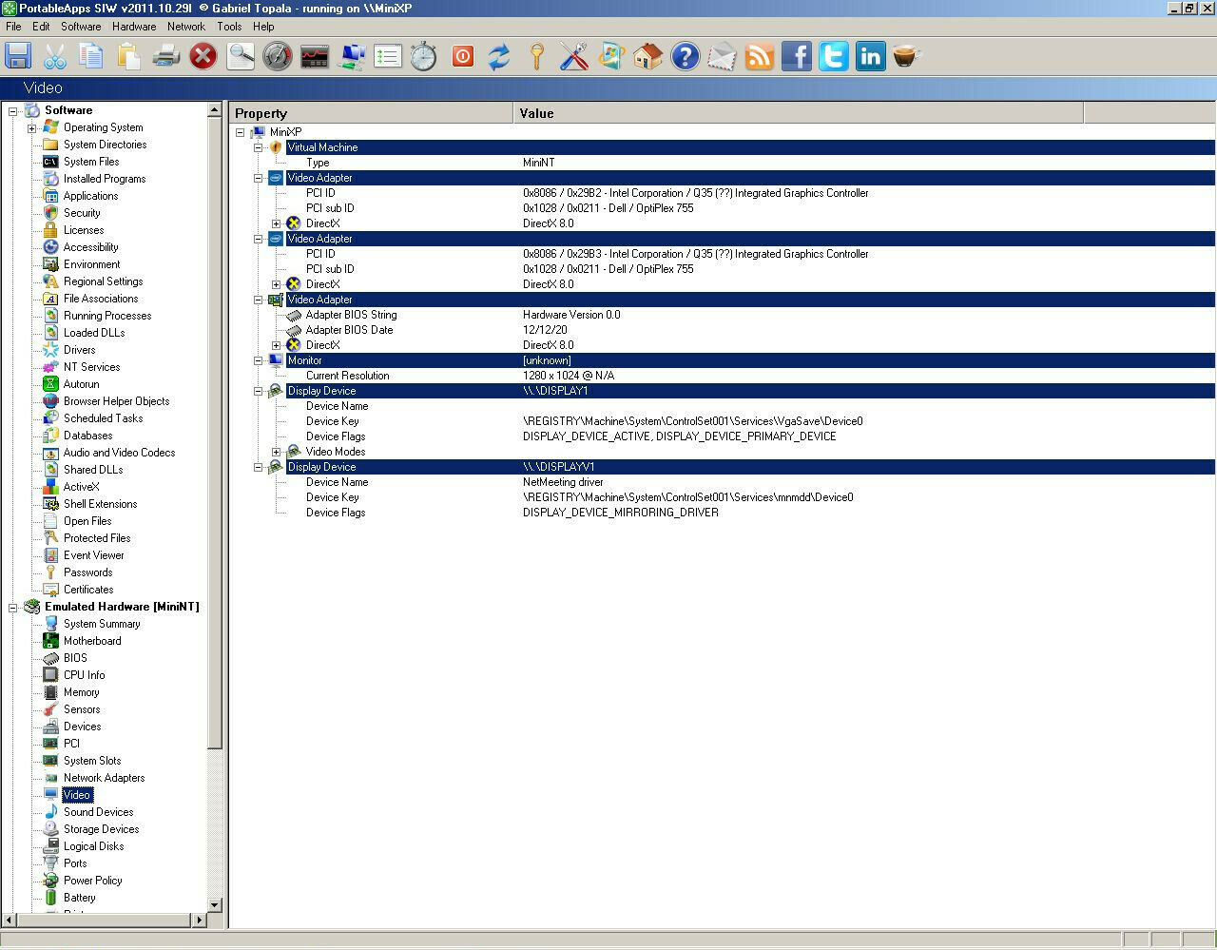
Task: Click the Cut scissors toolbar icon
Action: [55, 56]
